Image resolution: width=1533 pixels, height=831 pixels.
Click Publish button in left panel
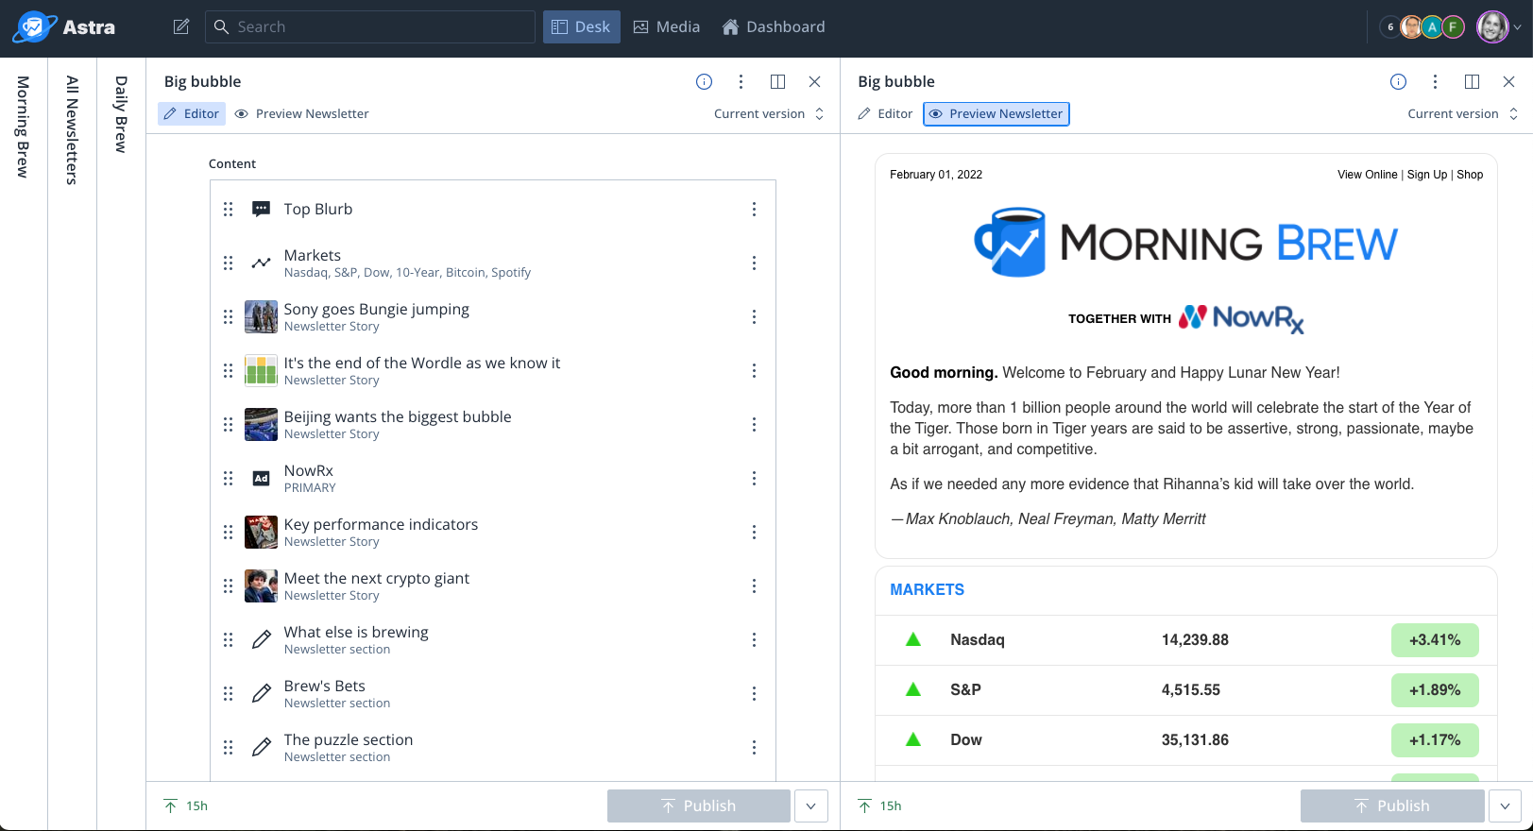[x=699, y=806]
